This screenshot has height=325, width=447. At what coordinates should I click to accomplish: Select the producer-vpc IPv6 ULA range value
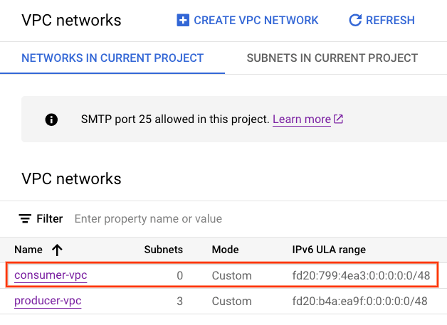[x=359, y=301]
